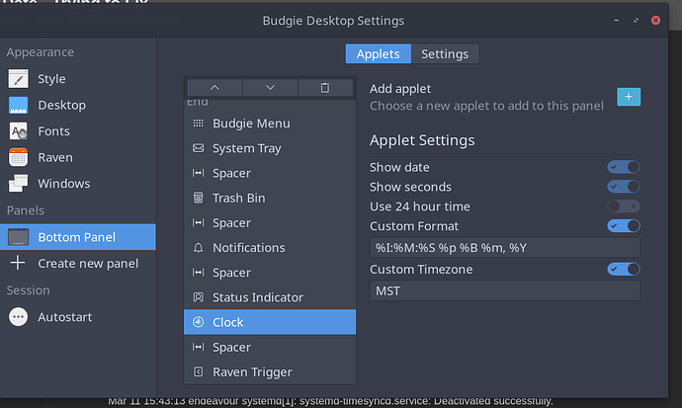Turn off Custom Timezone switch

tap(624, 269)
